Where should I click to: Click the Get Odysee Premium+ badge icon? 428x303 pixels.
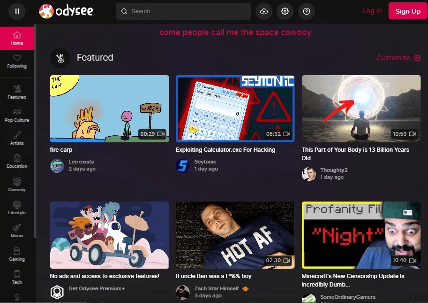[x=57, y=292]
